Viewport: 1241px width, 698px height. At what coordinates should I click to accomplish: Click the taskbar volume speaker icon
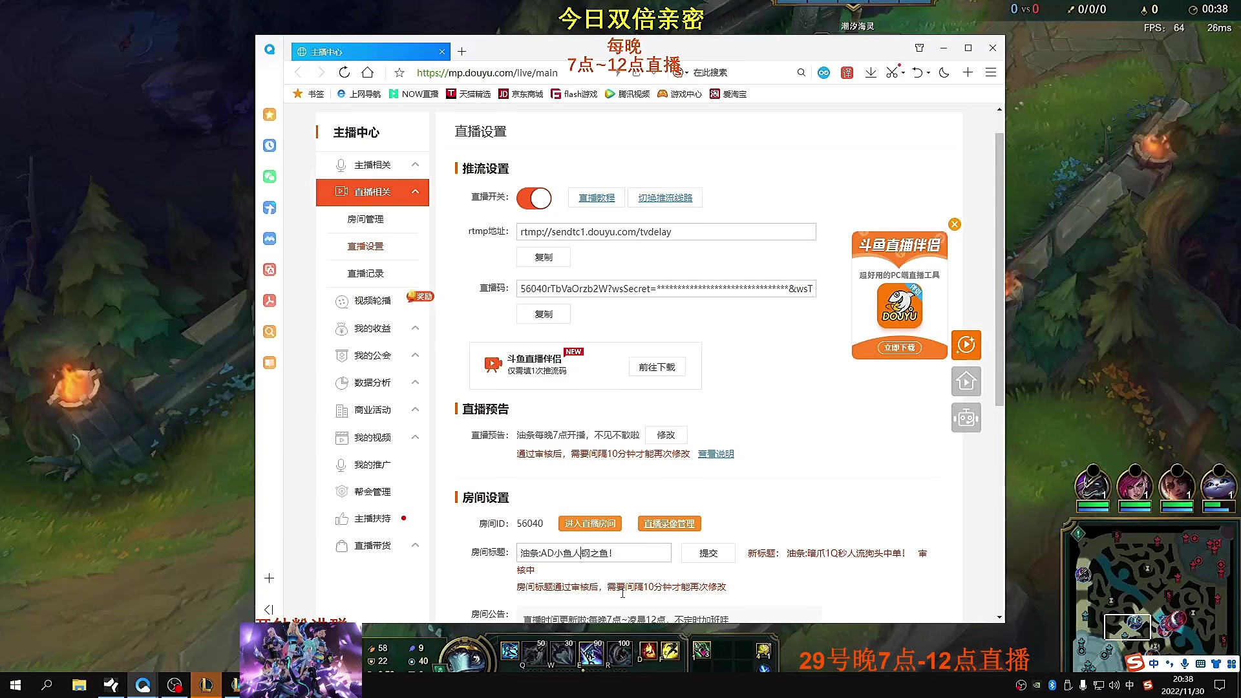click(x=1114, y=685)
